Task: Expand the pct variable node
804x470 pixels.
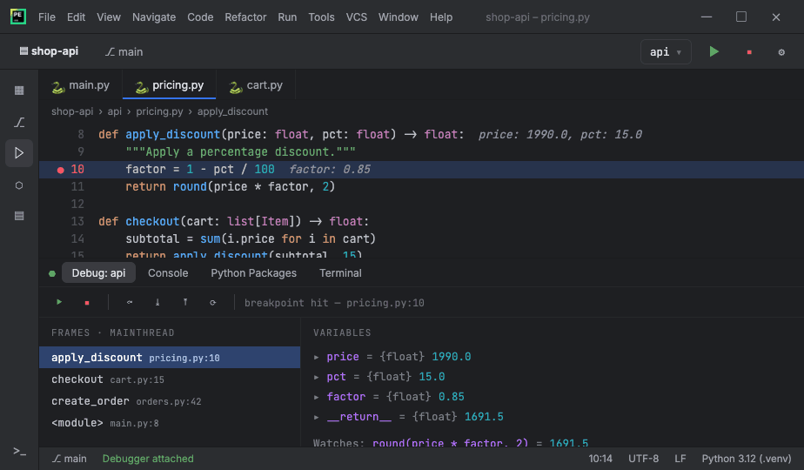Action: coord(317,377)
